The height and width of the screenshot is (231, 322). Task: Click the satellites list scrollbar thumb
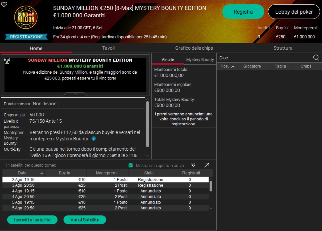pyautogui.click(x=211, y=186)
